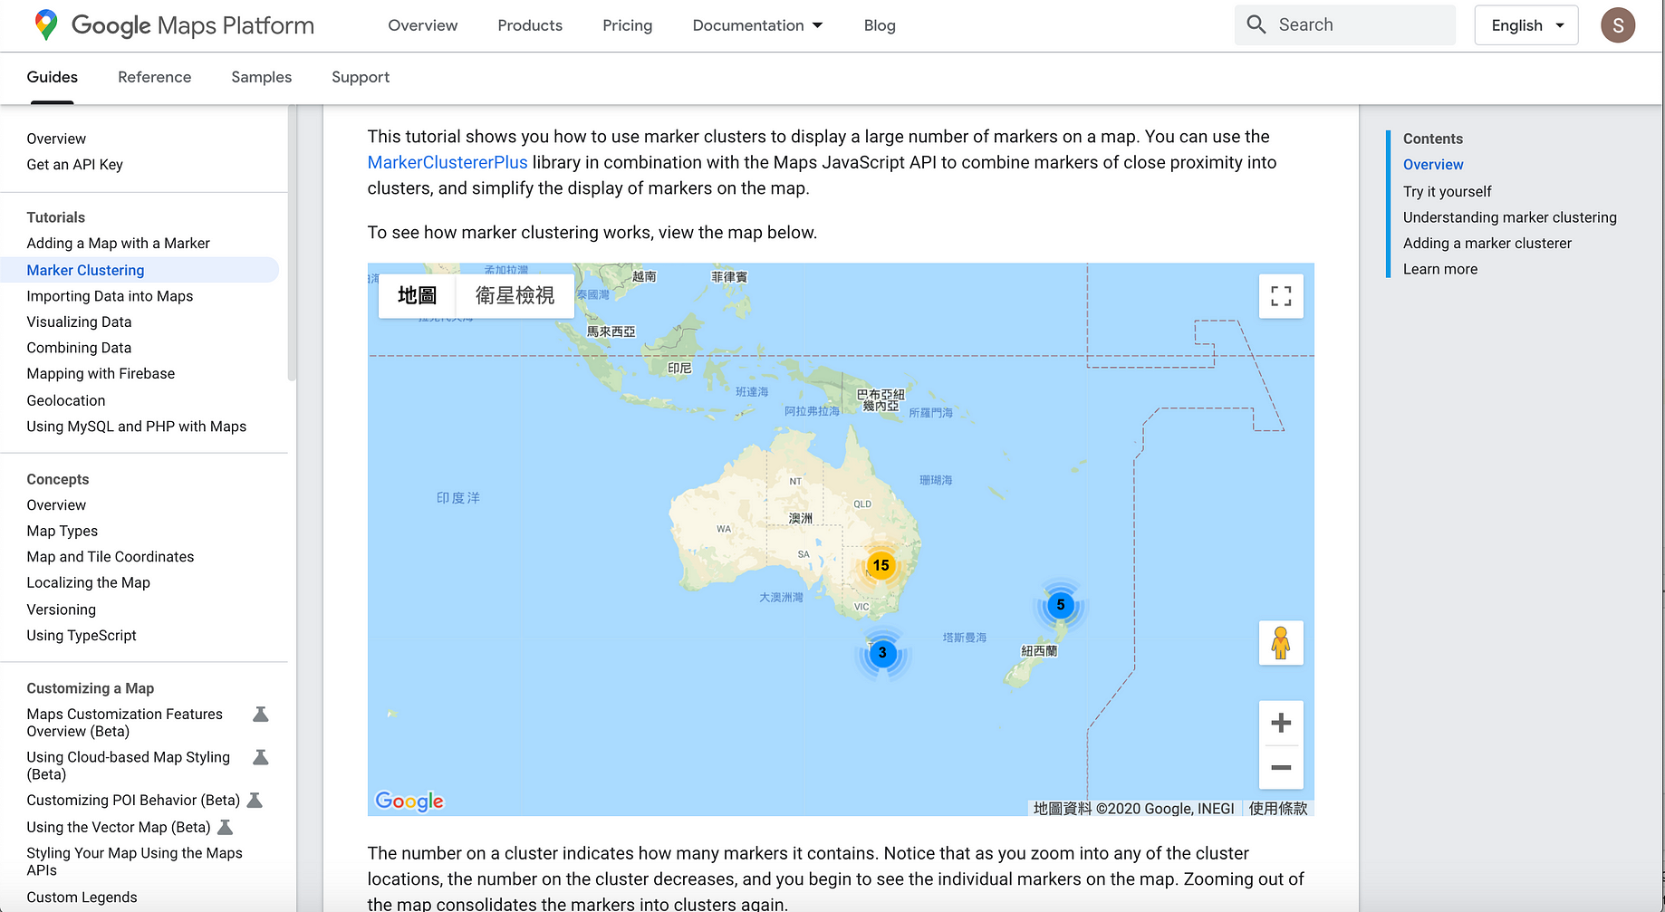Click 'Google Maps Platform' title text

(x=193, y=25)
